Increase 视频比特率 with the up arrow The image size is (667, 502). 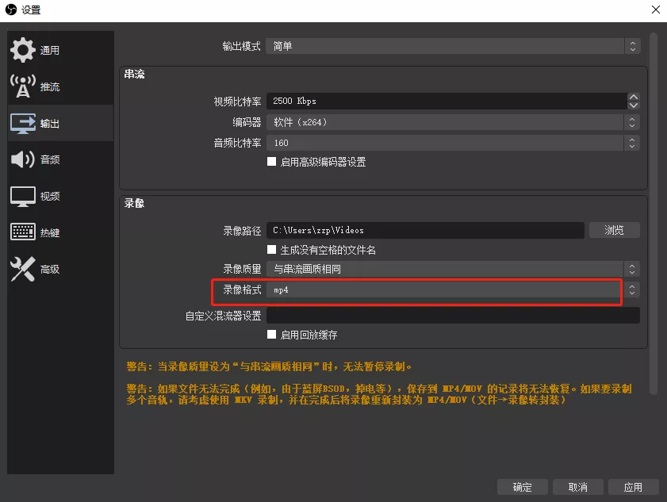click(634, 97)
